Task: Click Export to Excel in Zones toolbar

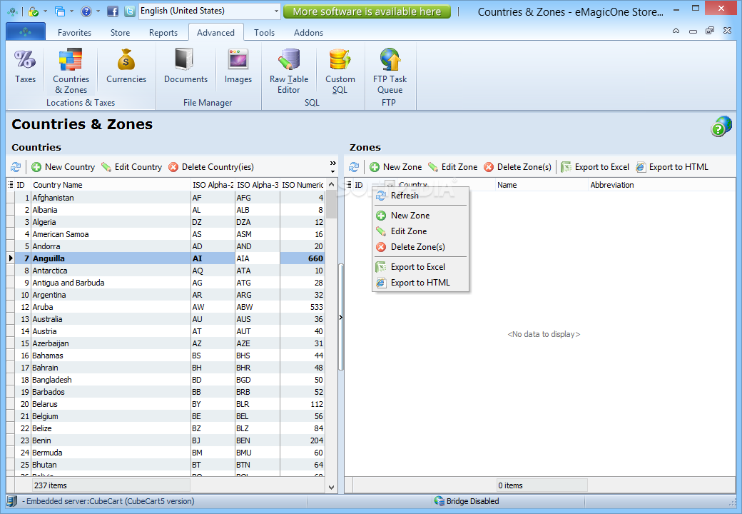Action: [x=595, y=167]
